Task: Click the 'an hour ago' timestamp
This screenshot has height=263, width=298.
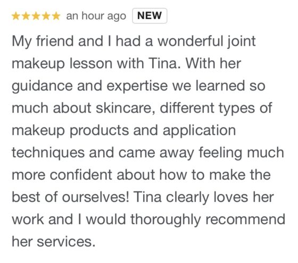Action: [96, 16]
